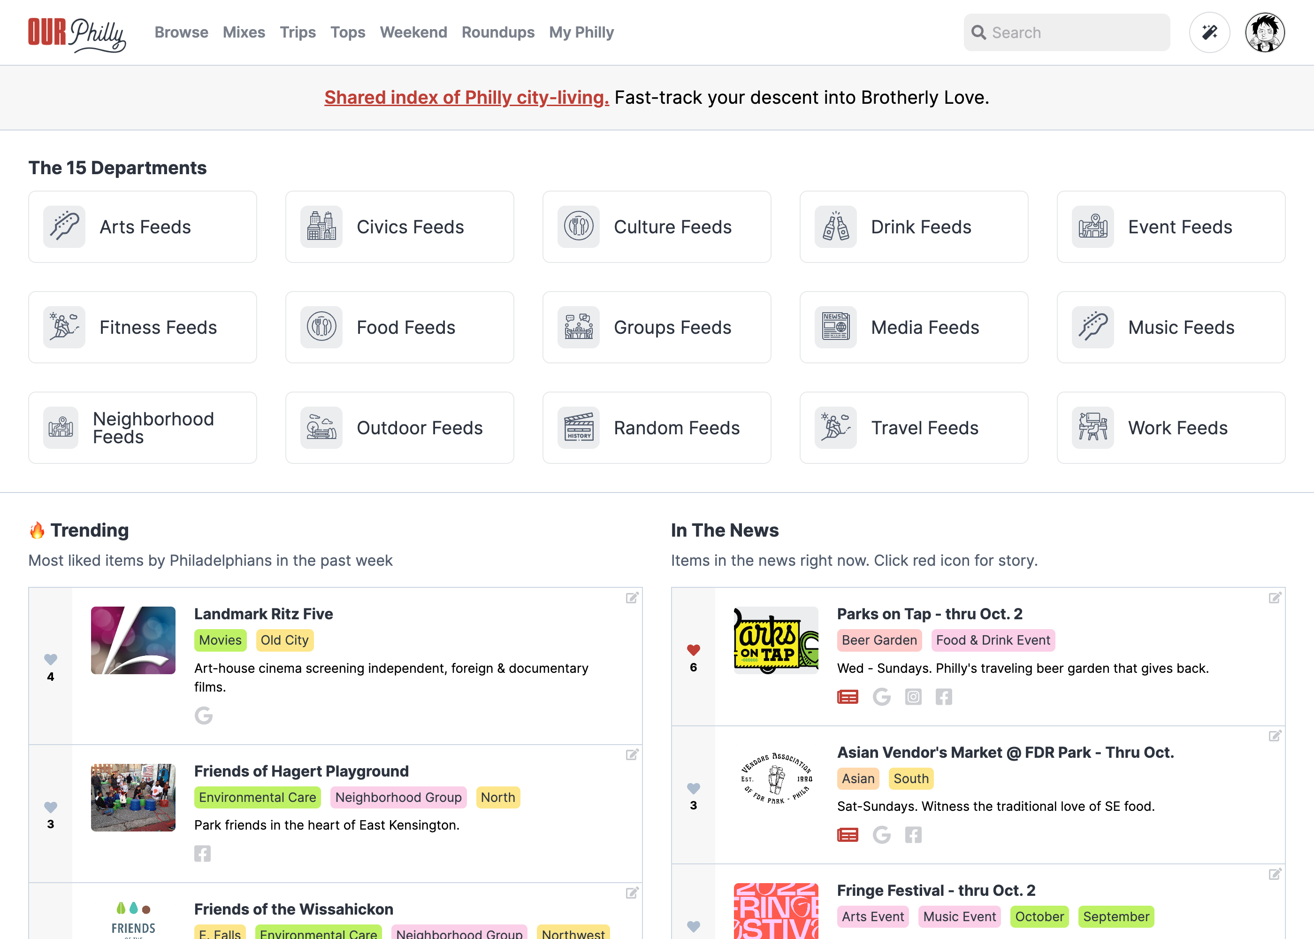The height and width of the screenshot is (939, 1314).
Task: Unlike the Parks on Tap item
Action: [x=694, y=650]
